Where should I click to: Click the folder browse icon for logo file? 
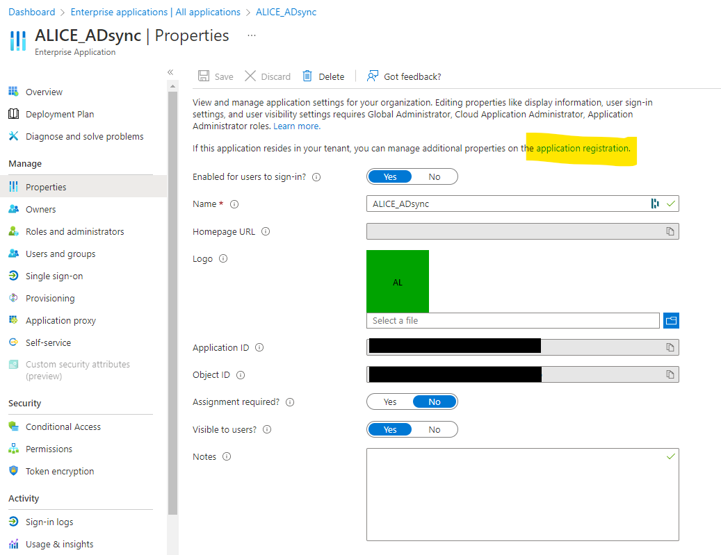coord(672,321)
